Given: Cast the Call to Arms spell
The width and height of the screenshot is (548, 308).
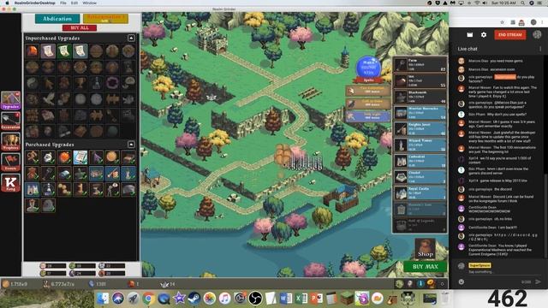Looking at the screenshot, I should coord(368,103).
